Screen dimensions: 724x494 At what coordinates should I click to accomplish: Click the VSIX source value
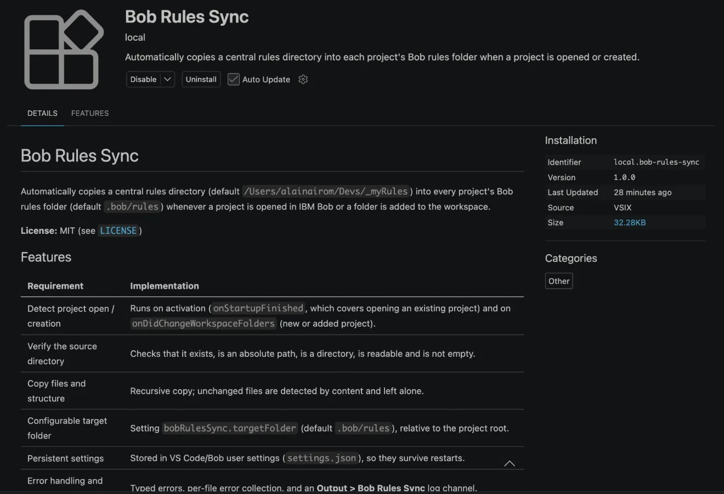(x=623, y=207)
